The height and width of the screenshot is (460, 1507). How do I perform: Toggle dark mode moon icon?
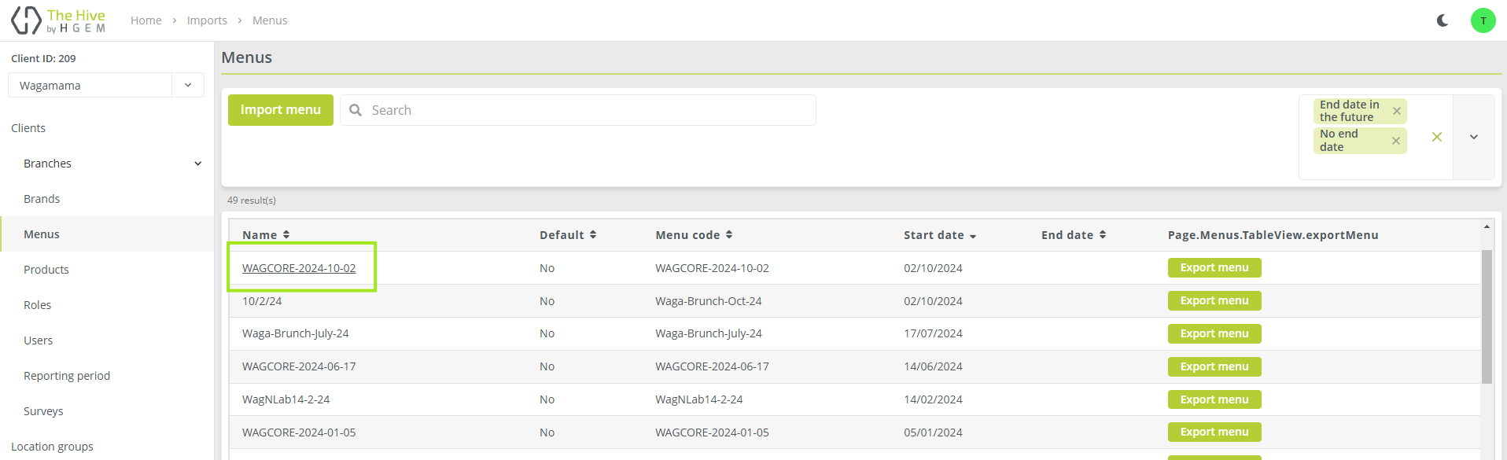1442,20
